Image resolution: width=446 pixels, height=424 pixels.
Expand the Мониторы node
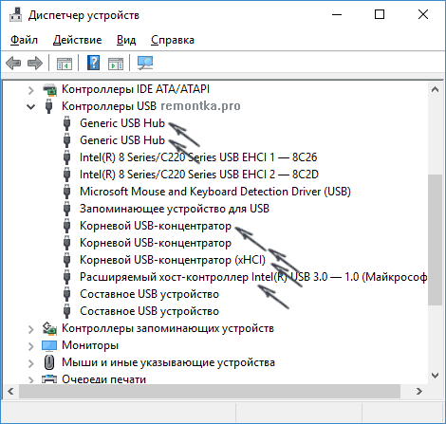[x=30, y=346]
